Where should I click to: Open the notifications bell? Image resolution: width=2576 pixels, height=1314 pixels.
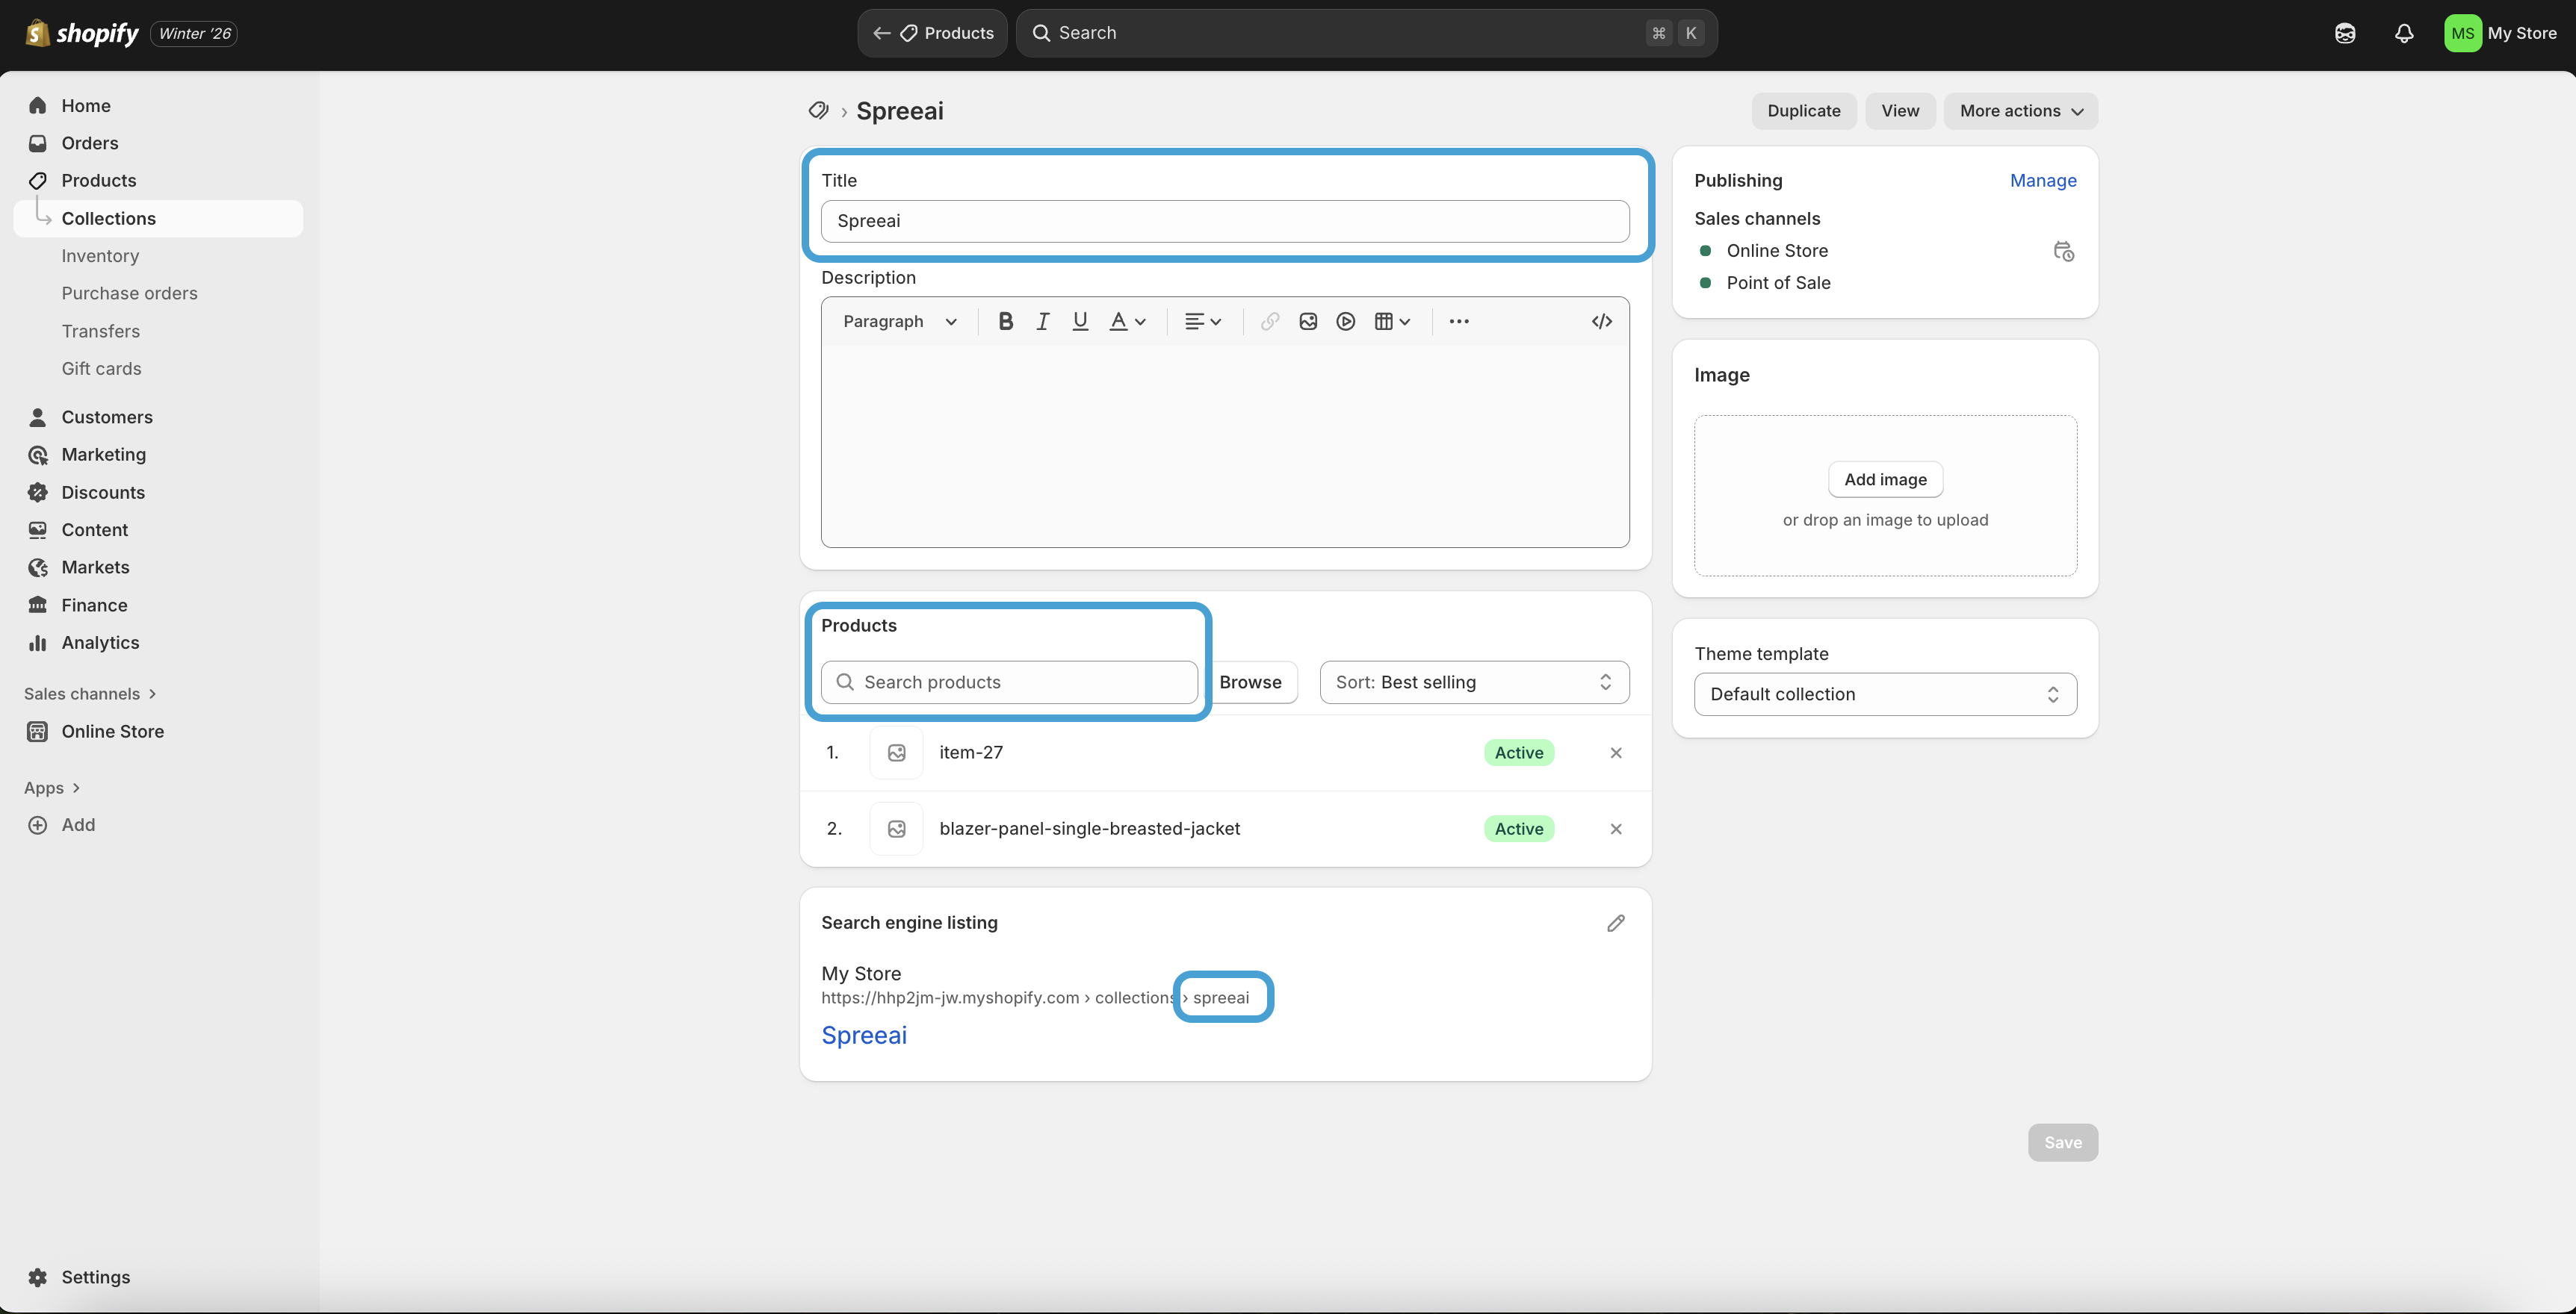pos(2404,33)
